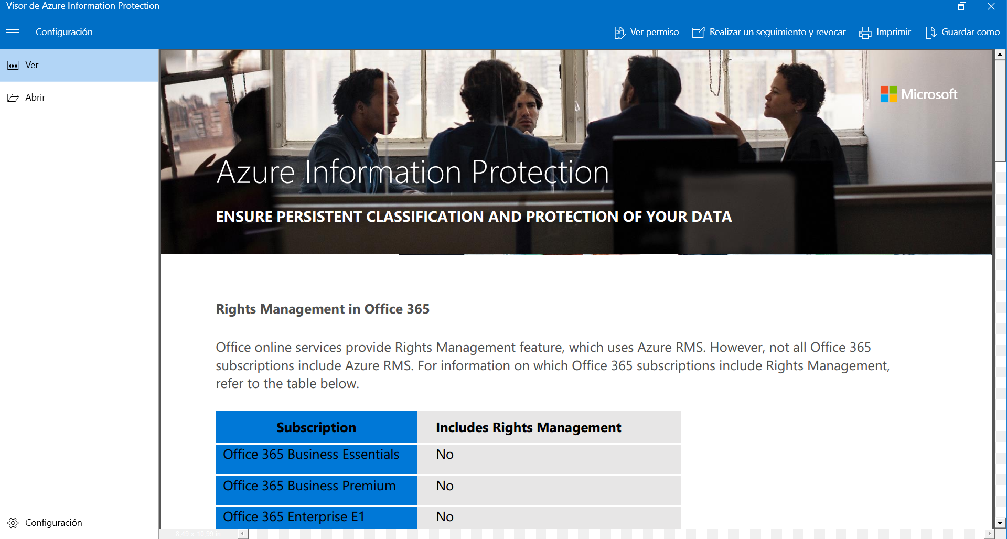Screen dimensions: 1007x539
Task: Open settings with the Configuración gear icon
Action: [13, 522]
